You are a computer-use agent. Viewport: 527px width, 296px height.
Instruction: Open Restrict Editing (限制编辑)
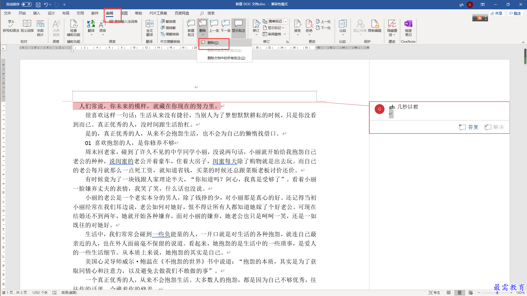(375, 27)
